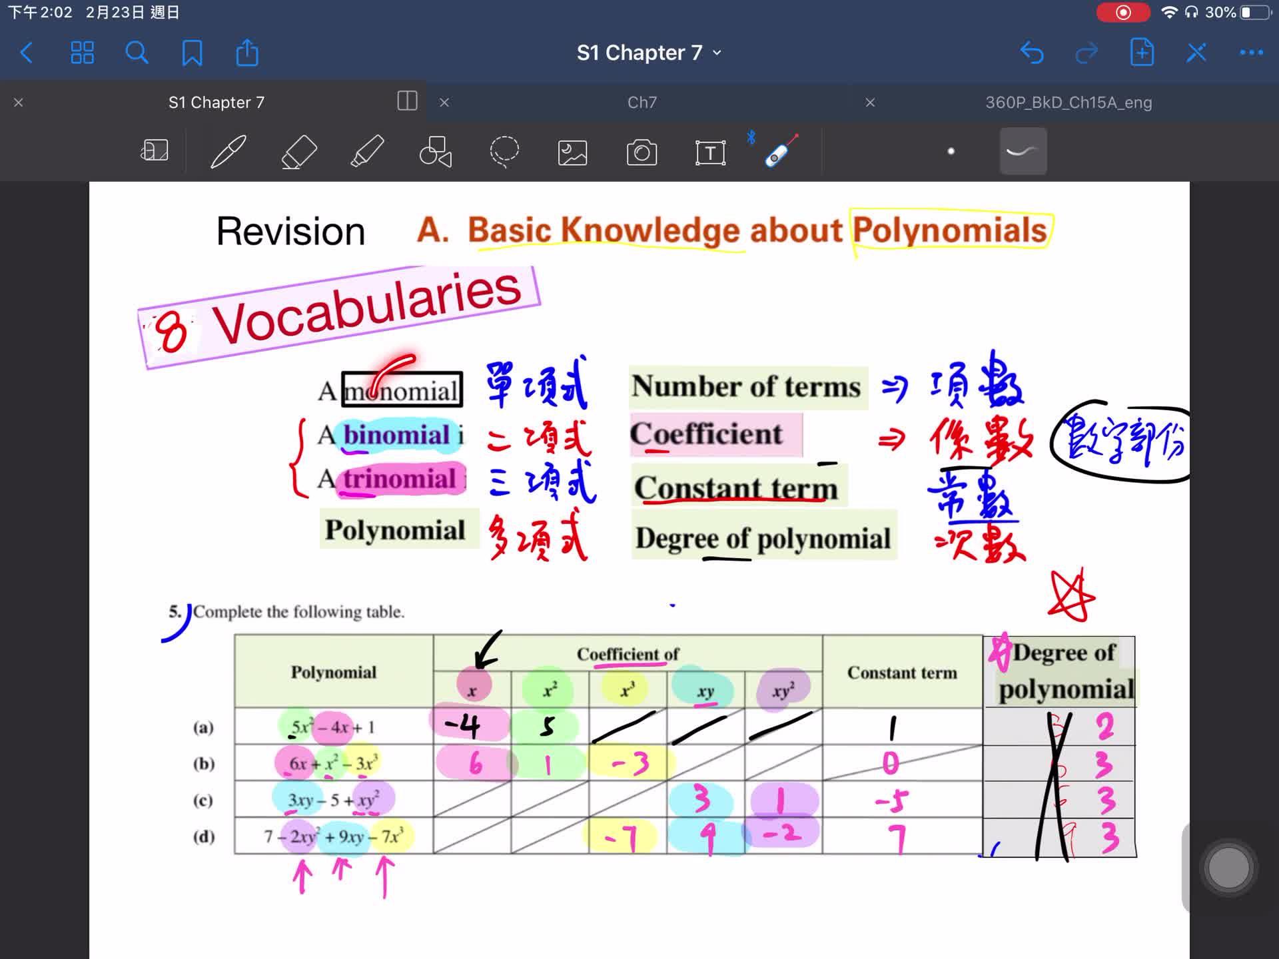Toggle zoom window tool
1279x959 pixels.
tap(155, 151)
